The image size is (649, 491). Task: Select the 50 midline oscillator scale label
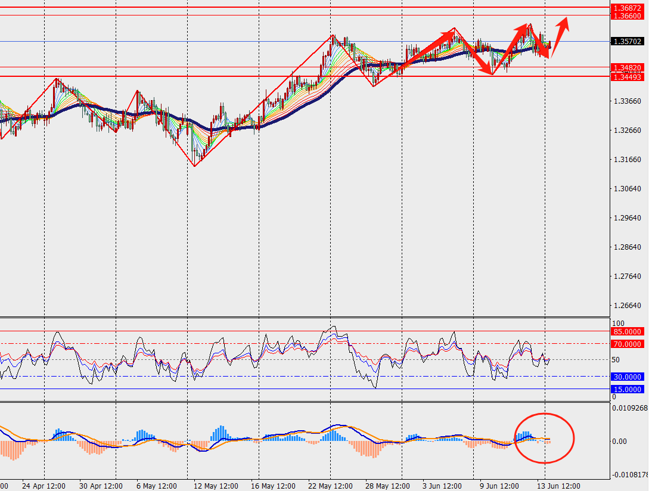(x=616, y=360)
